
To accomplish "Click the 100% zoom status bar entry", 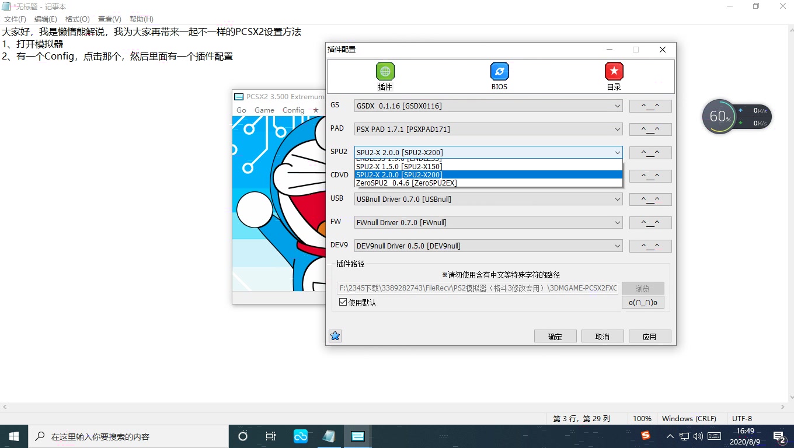I will click(642, 419).
